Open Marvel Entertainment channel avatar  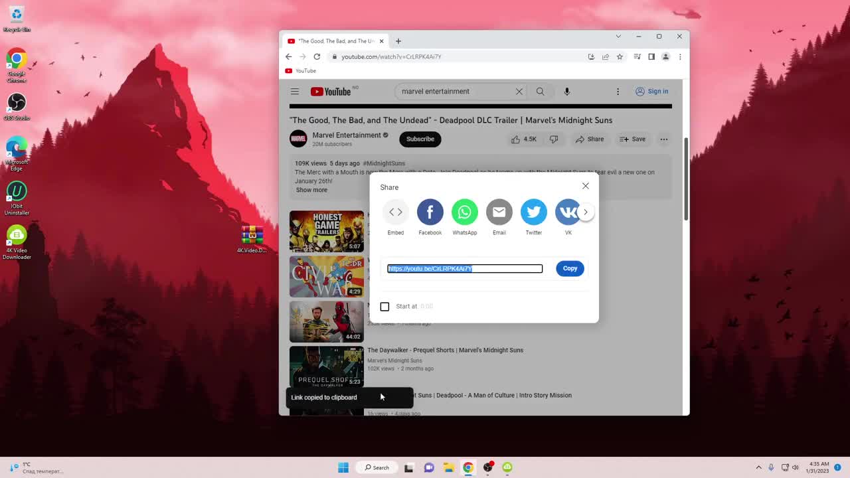[x=298, y=139]
